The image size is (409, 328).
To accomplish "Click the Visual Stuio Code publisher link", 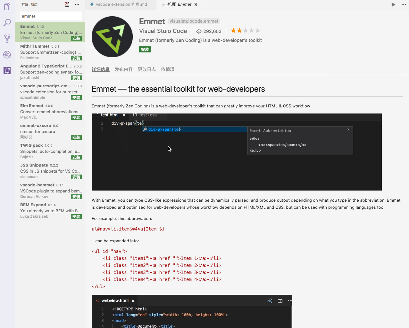I will tap(163, 31).
